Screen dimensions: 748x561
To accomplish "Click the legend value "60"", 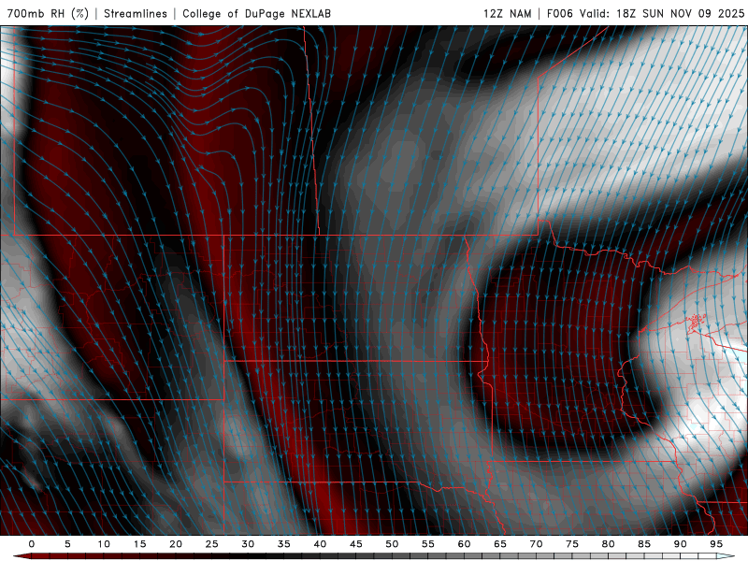I will pos(464,544).
